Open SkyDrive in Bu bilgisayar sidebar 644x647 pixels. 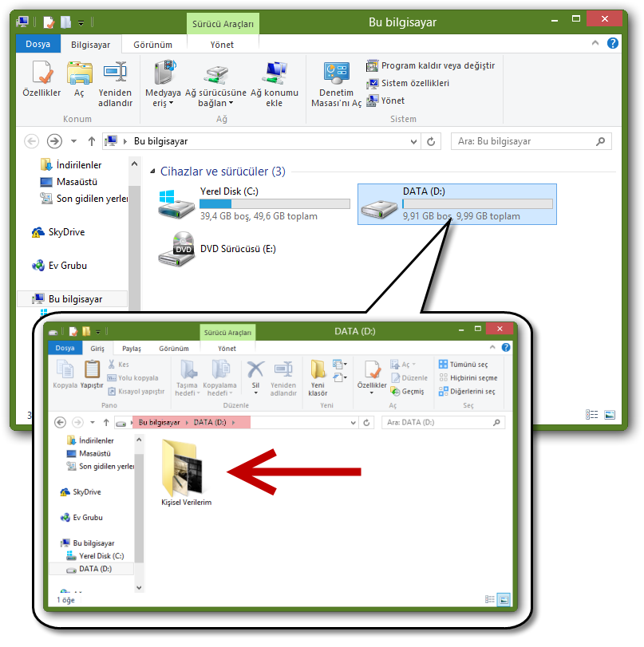[x=58, y=232]
